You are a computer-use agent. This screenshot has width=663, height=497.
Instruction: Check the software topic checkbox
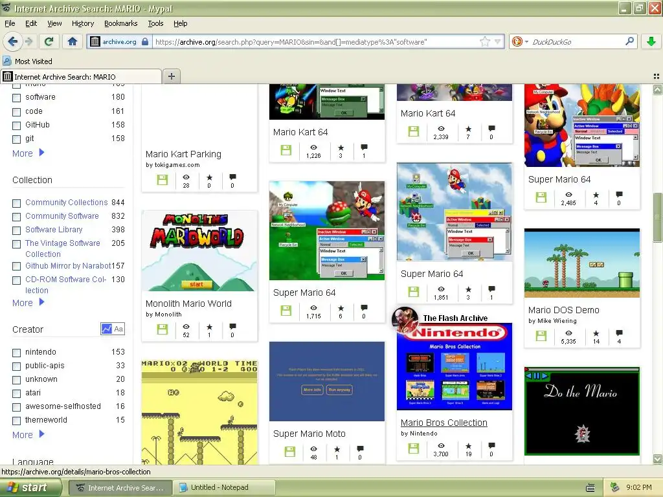point(16,98)
